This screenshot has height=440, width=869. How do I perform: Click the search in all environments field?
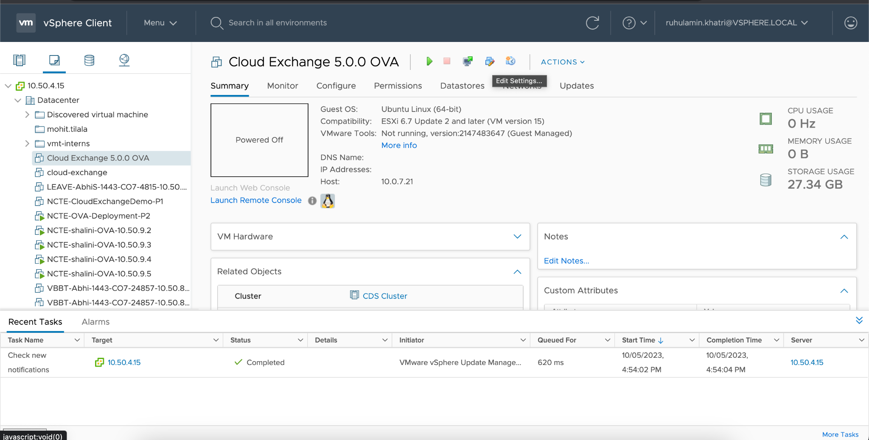[x=278, y=23]
